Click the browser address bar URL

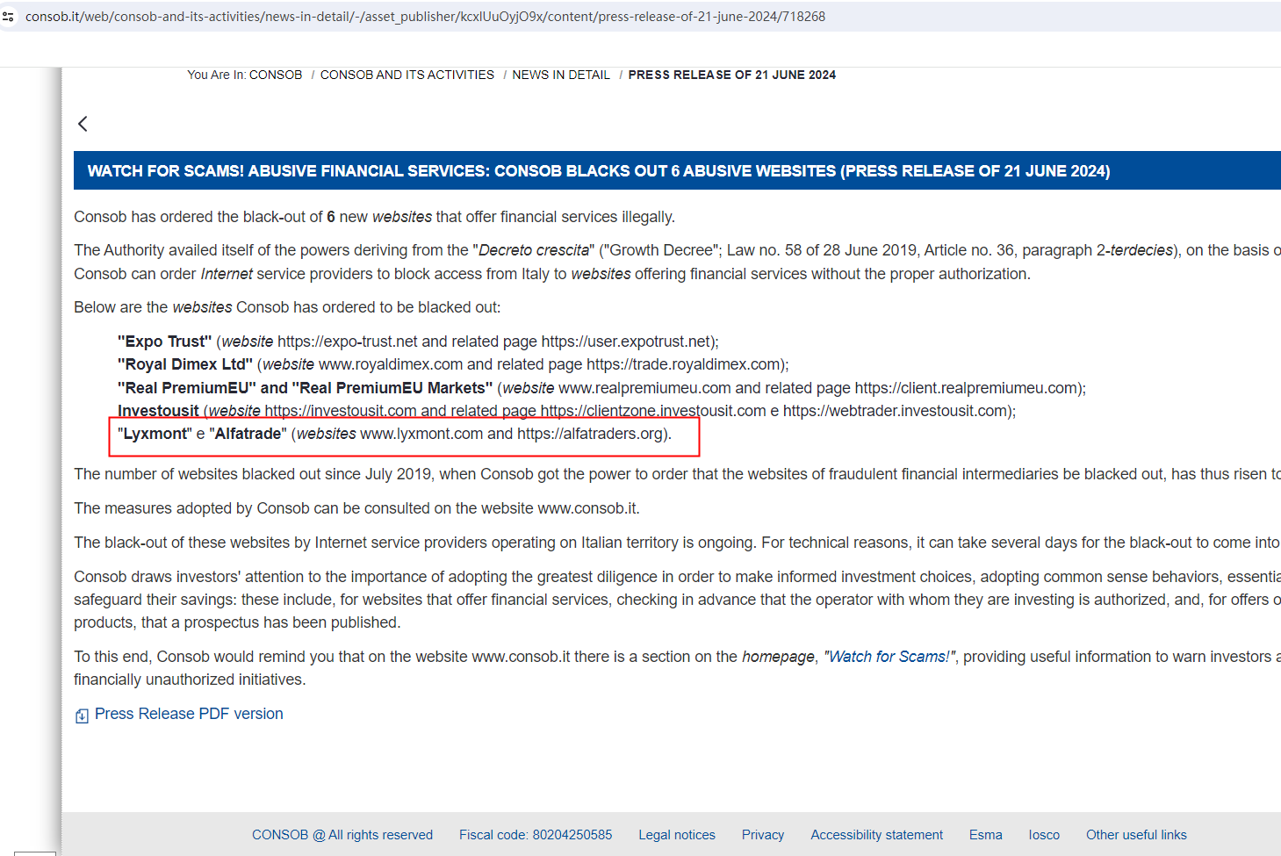[x=425, y=17]
